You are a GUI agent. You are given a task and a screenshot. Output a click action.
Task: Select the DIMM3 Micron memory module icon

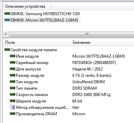[7, 20]
